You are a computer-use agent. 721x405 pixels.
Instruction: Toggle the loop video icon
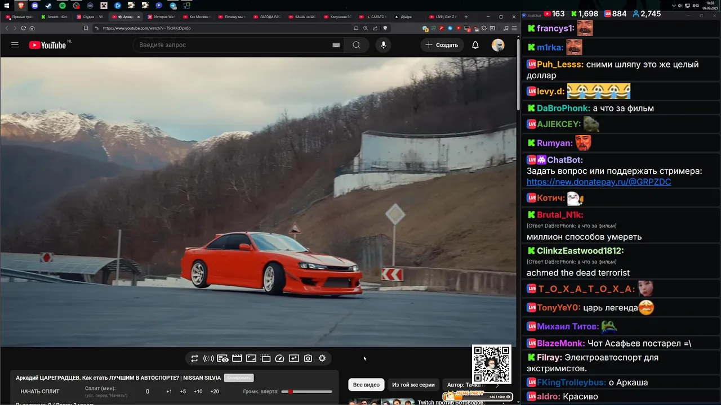coord(194,358)
